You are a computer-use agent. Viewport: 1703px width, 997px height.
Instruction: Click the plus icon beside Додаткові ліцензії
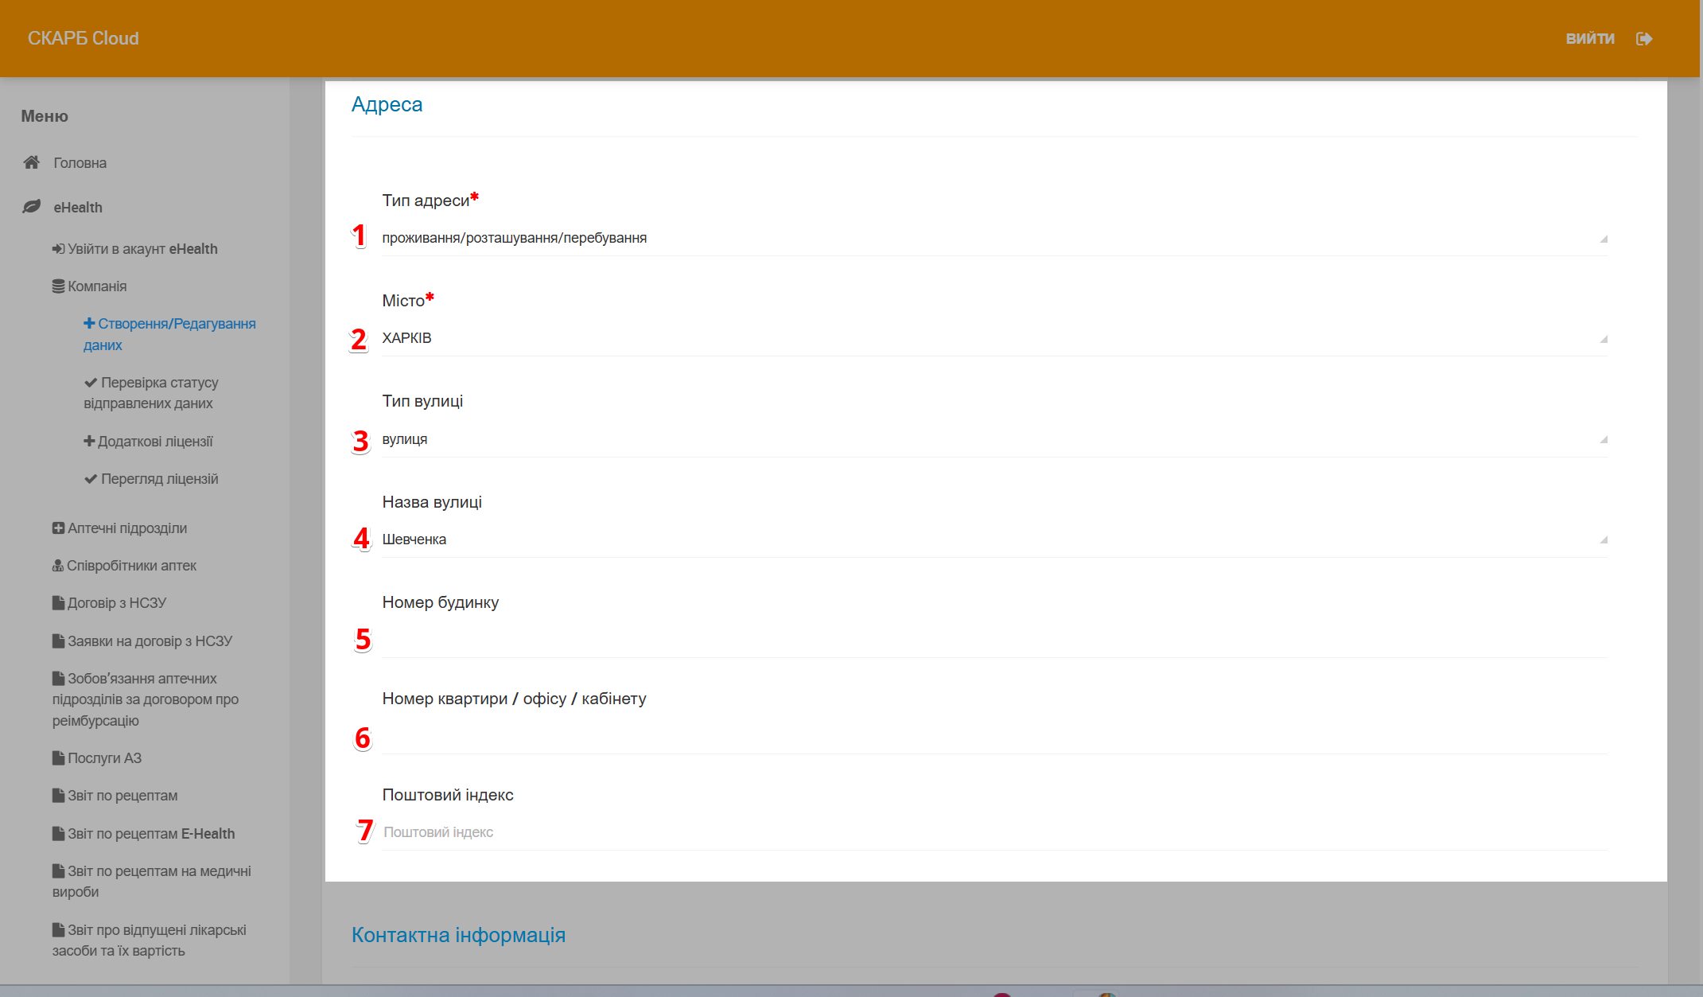click(x=89, y=441)
